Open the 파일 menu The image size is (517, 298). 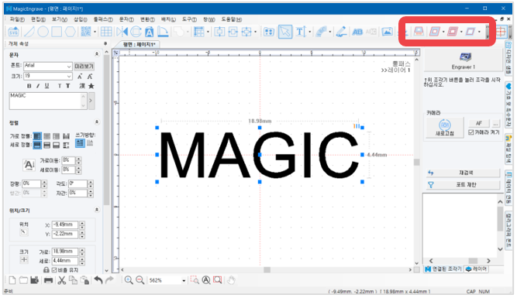point(18,19)
